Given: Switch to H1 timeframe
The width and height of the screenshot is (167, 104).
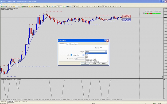Looking at the screenshot, I should pos(111,6).
